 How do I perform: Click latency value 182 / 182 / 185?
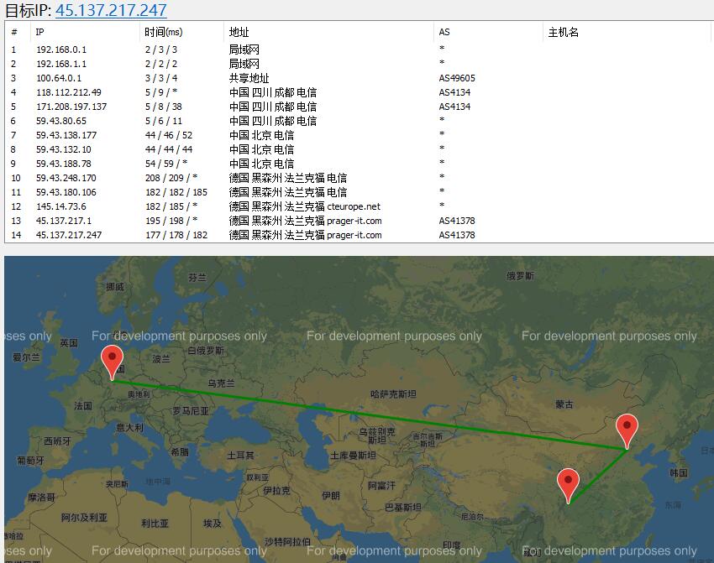(x=176, y=192)
